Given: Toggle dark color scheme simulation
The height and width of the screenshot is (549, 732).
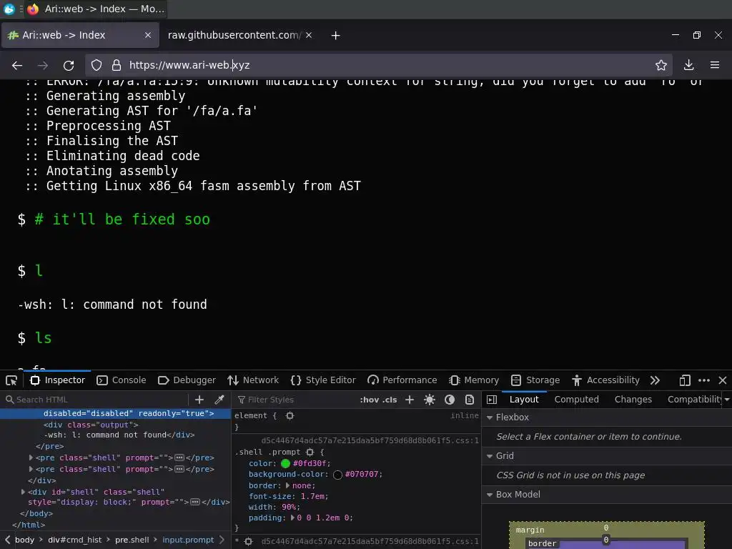Looking at the screenshot, I should [450, 400].
